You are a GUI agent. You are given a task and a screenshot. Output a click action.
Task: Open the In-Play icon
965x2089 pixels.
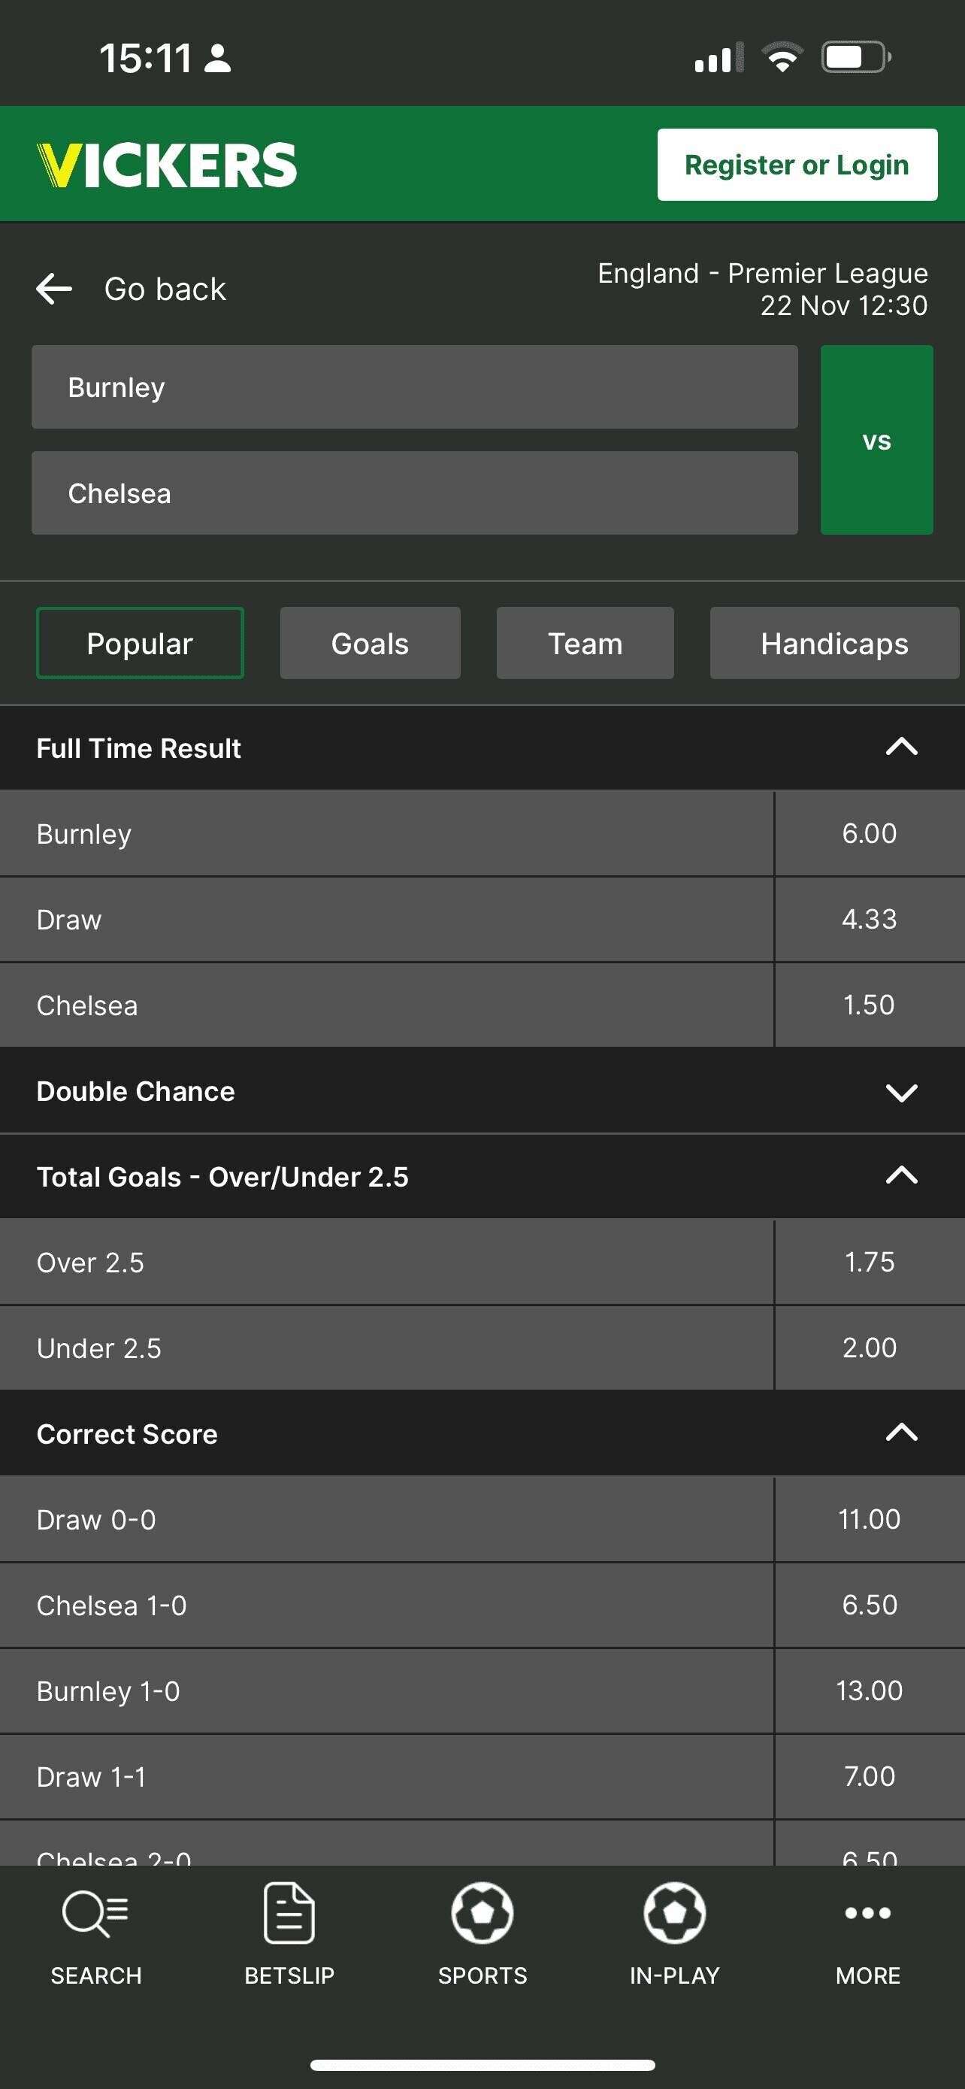674,1915
